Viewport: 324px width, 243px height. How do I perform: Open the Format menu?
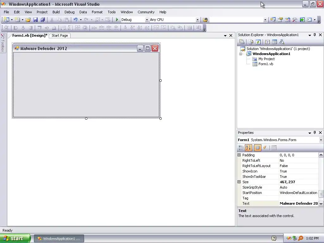pos(97,12)
